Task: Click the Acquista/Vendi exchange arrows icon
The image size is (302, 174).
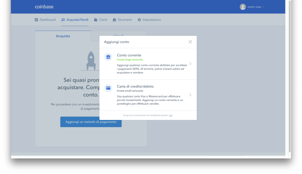Action: point(63,20)
